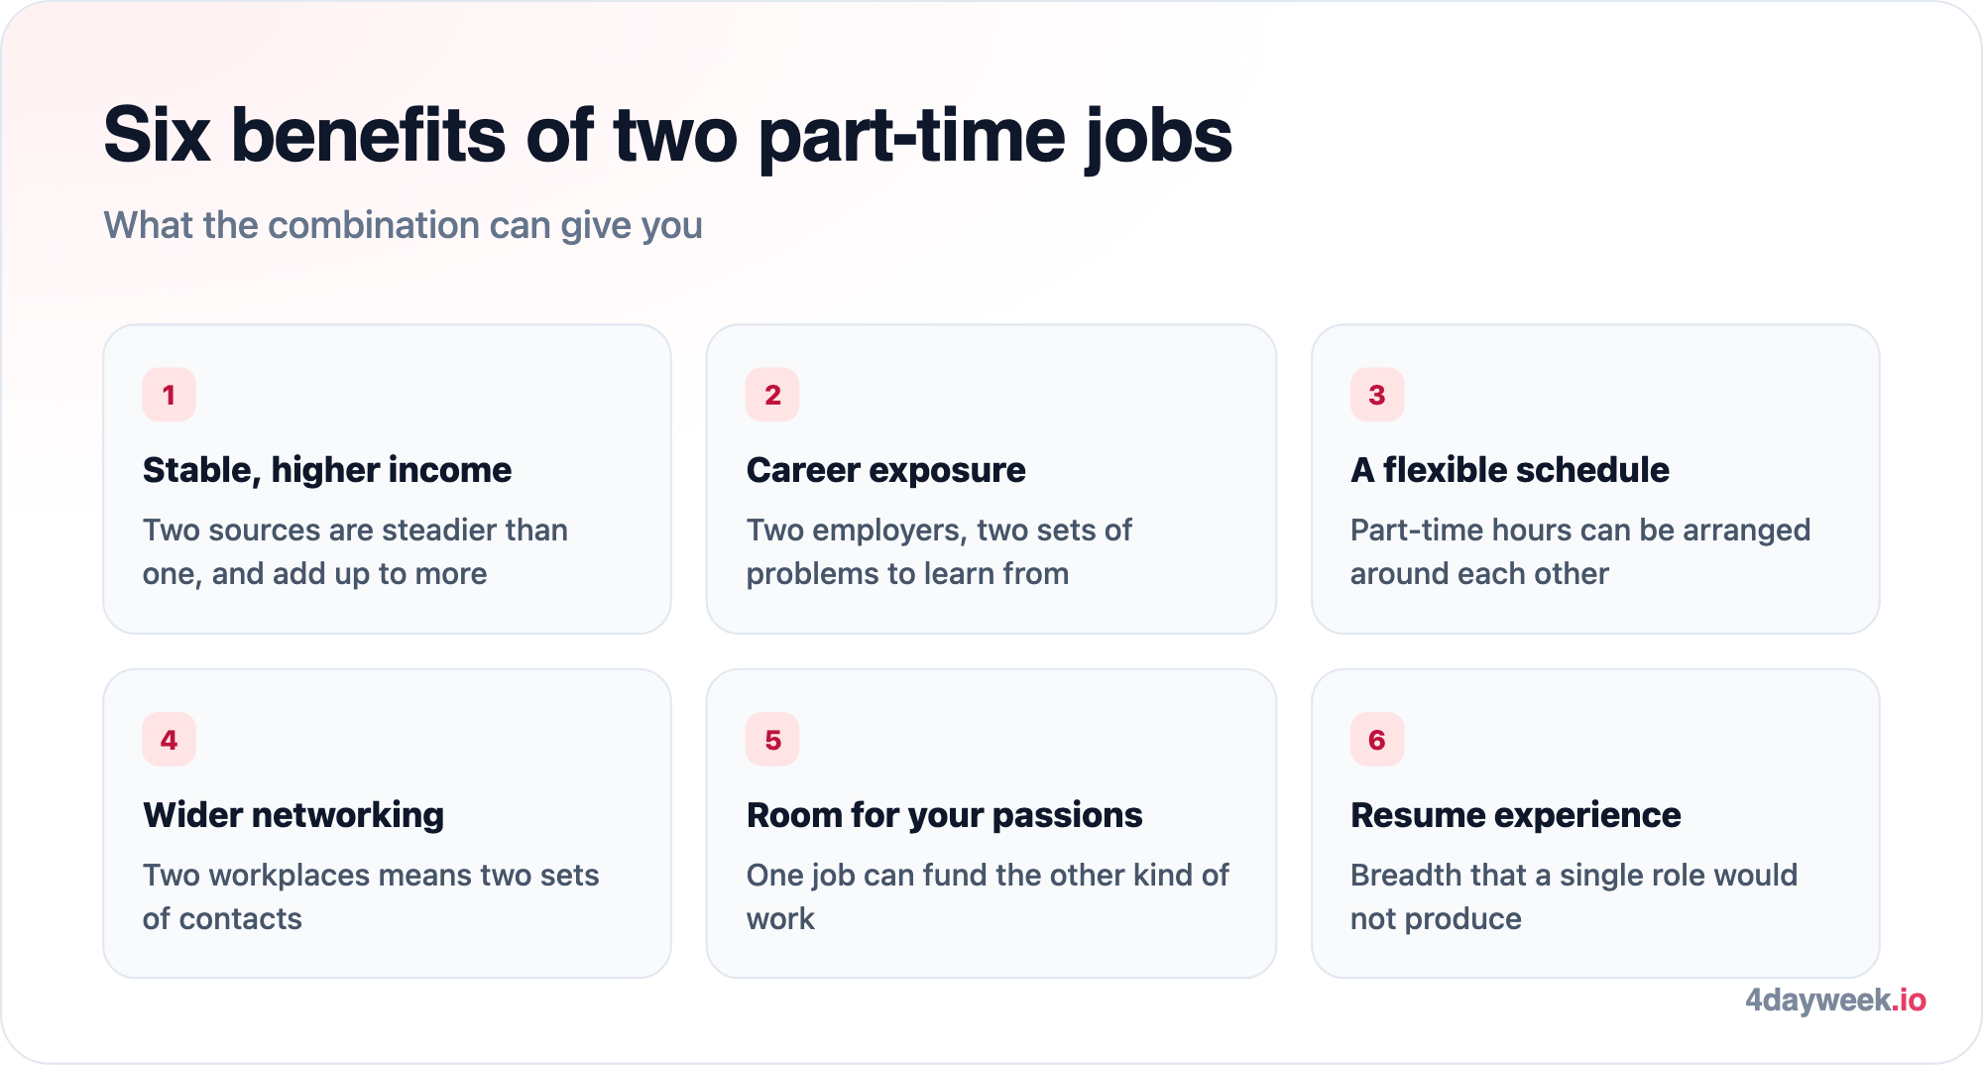This screenshot has width=1983, height=1065.
Task: Click the text 'Two sources are steadier than one'
Action: click(x=355, y=551)
